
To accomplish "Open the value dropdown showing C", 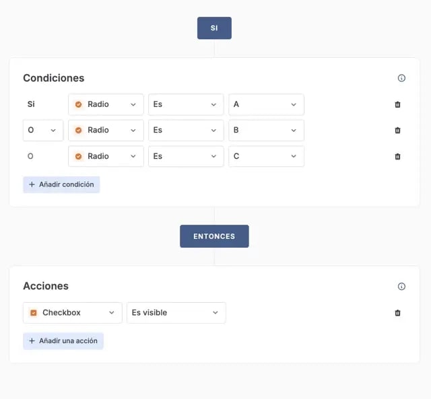I will (x=266, y=156).
